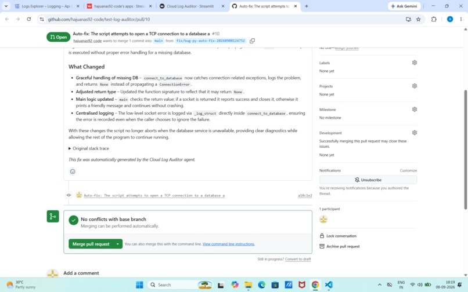
Task: Click the Lock conversation option
Action: (x=338, y=236)
